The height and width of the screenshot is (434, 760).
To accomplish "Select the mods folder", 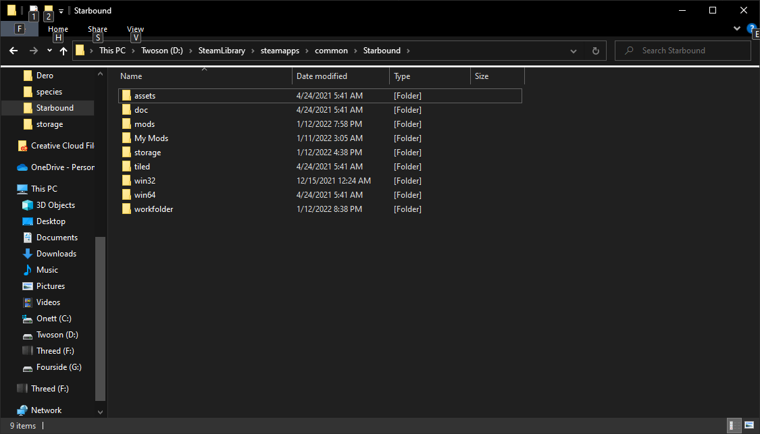I will click(x=144, y=124).
